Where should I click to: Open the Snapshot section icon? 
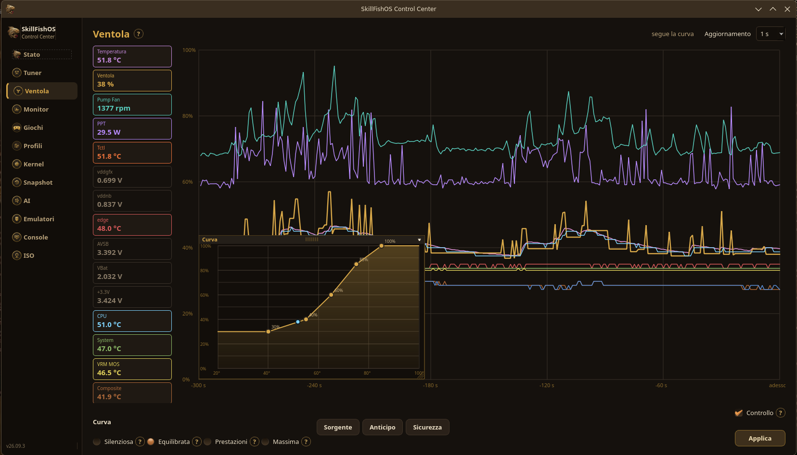(17, 182)
